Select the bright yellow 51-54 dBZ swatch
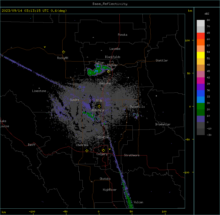Image resolution: width=220 pixels, height=215 pixels. (x=201, y=55)
